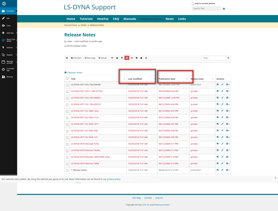Click the Rearrange button
The height and width of the screenshot is (211, 278).
click(x=90, y=58)
